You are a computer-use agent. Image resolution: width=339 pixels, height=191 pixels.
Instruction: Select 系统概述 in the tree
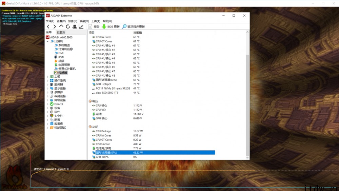pos(62,45)
